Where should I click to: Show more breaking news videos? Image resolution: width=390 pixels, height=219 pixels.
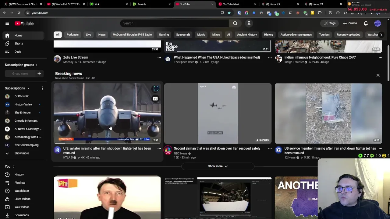click(218, 166)
